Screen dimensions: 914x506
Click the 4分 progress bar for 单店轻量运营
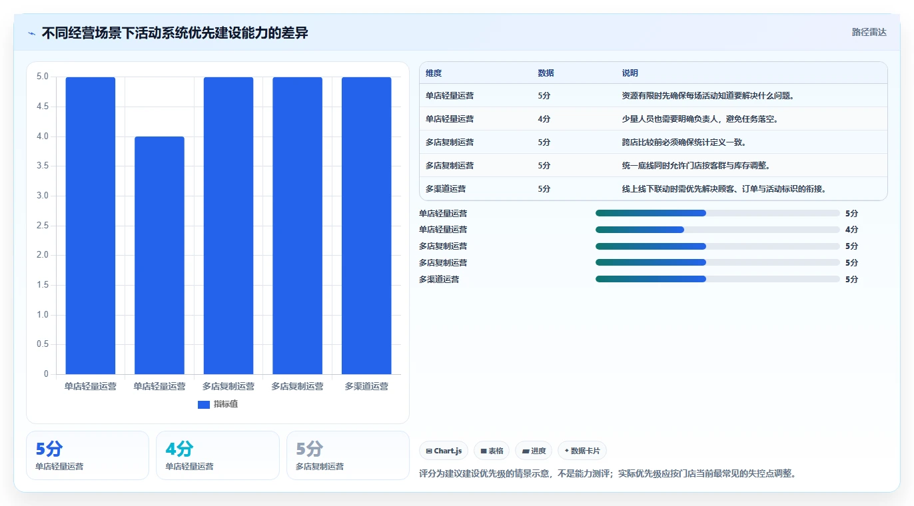click(717, 230)
